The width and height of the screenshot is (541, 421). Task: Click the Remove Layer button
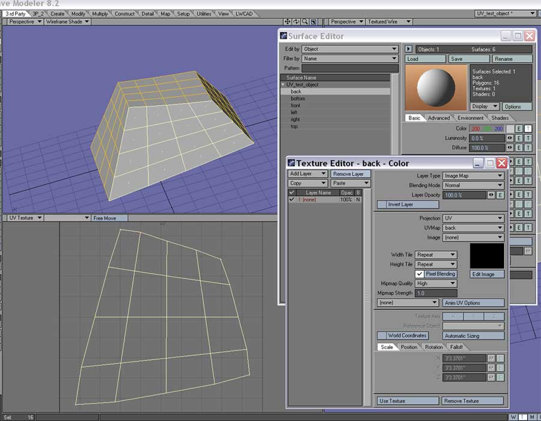click(x=350, y=174)
